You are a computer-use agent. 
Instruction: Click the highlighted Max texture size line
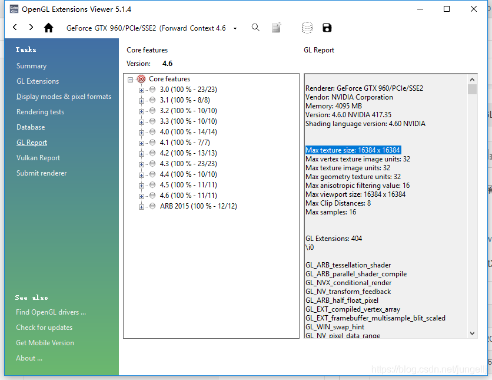[353, 150]
